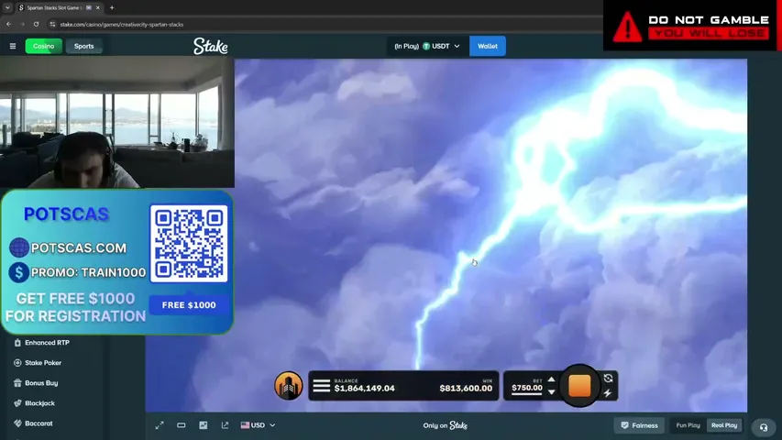This screenshot has height=440, width=782.
Task: Click the FREE $1000 button
Action: coord(189,305)
